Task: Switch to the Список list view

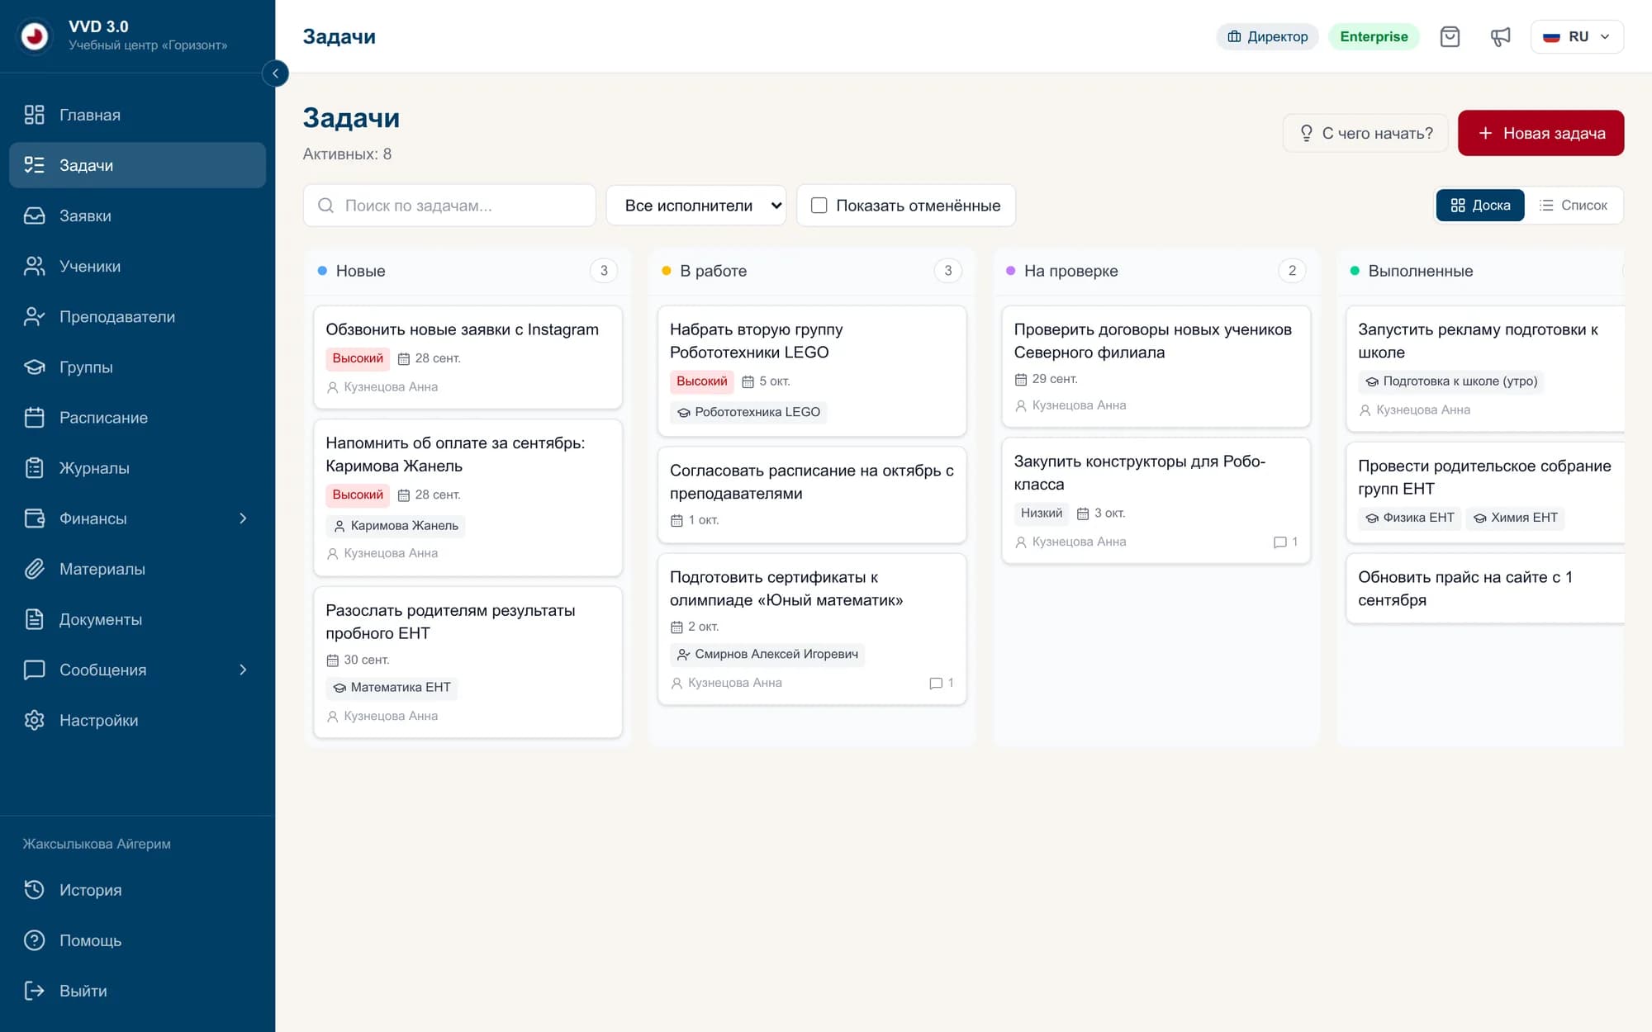Action: (x=1574, y=206)
